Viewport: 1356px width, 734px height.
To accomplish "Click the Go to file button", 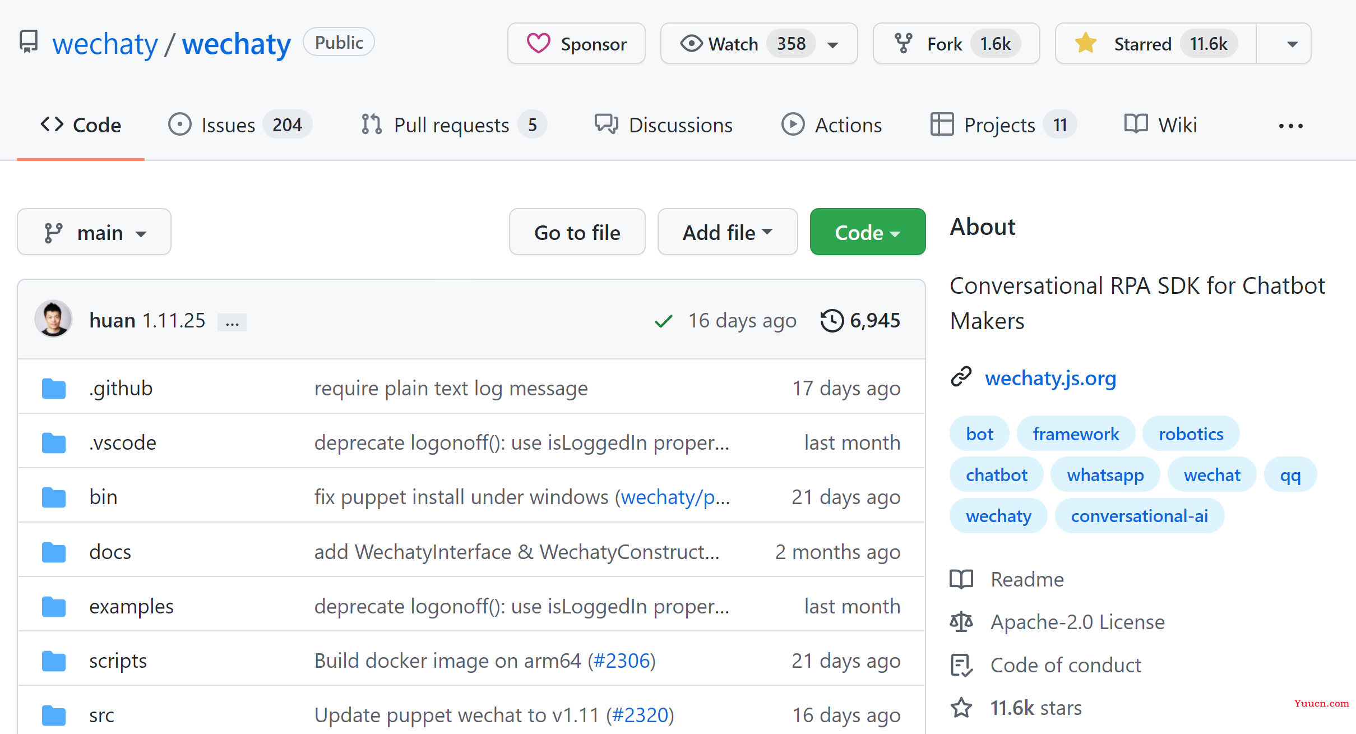I will point(577,233).
